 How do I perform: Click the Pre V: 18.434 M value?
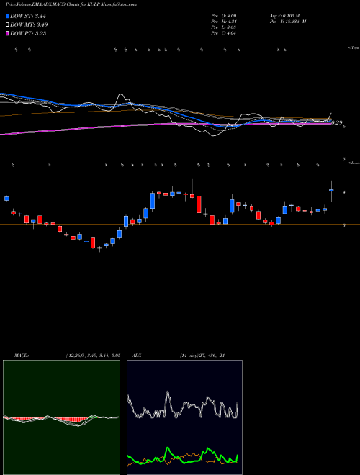point(287,22)
